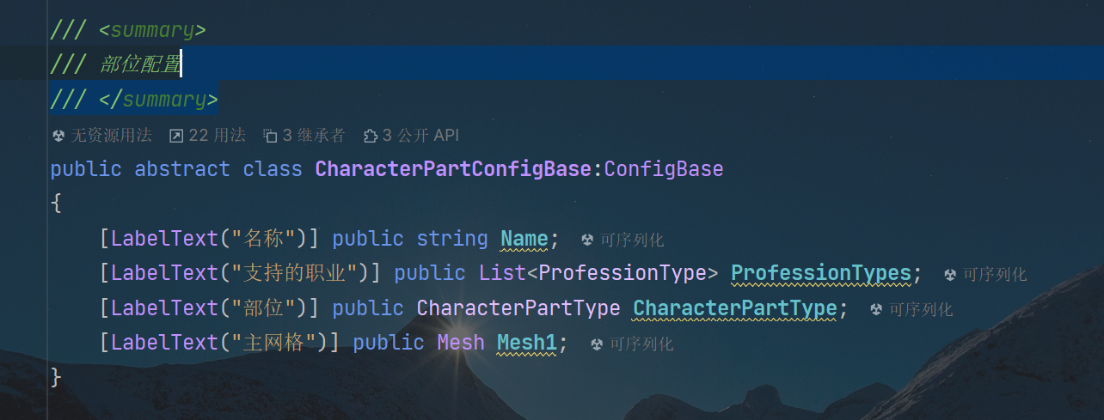Click the Unity icon after the ProfessionTypes field

(x=950, y=275)
